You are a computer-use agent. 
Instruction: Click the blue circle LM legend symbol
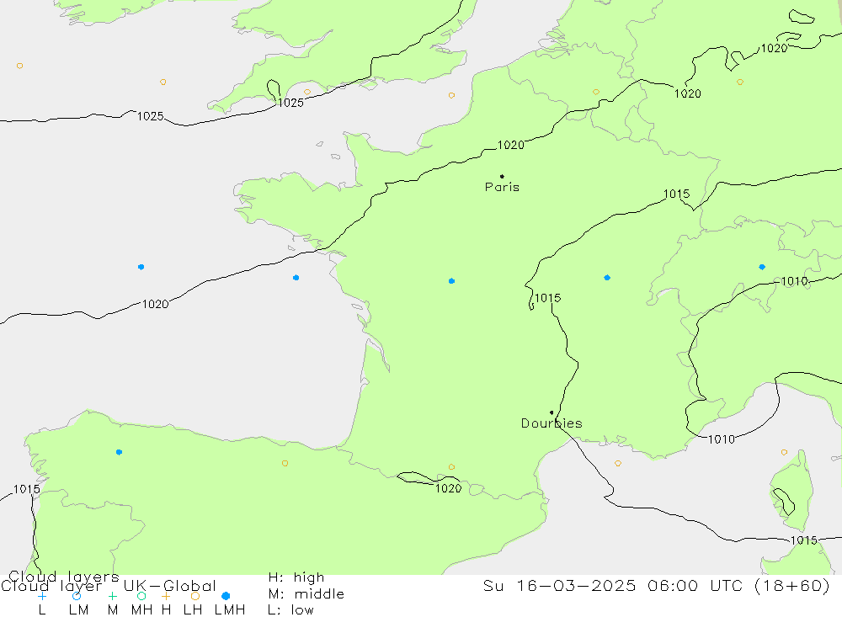click(x=77, y=596)
